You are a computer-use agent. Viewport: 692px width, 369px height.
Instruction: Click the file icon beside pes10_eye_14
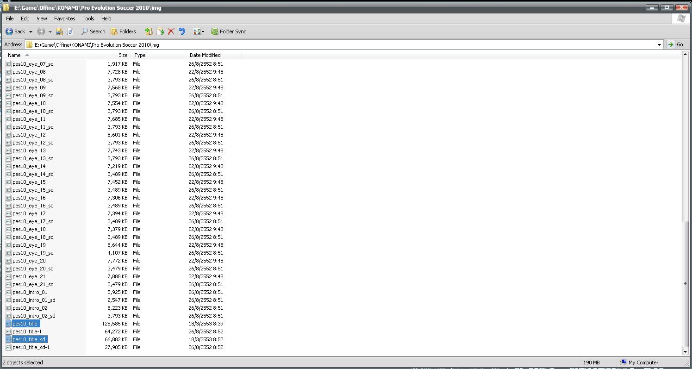coord(9,166)
